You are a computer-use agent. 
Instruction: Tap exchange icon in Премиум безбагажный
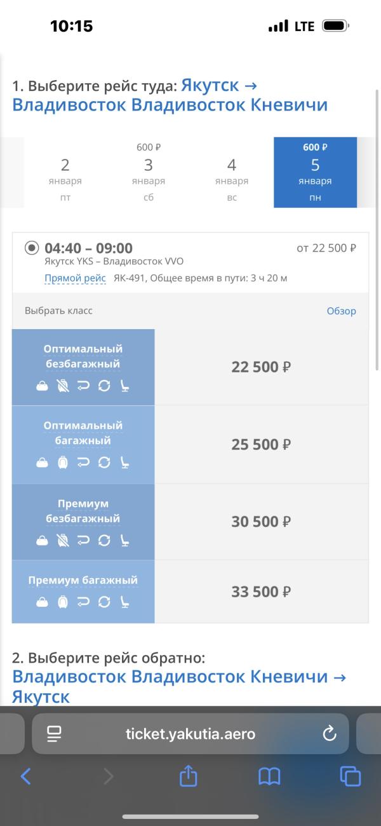coord(104,540)
